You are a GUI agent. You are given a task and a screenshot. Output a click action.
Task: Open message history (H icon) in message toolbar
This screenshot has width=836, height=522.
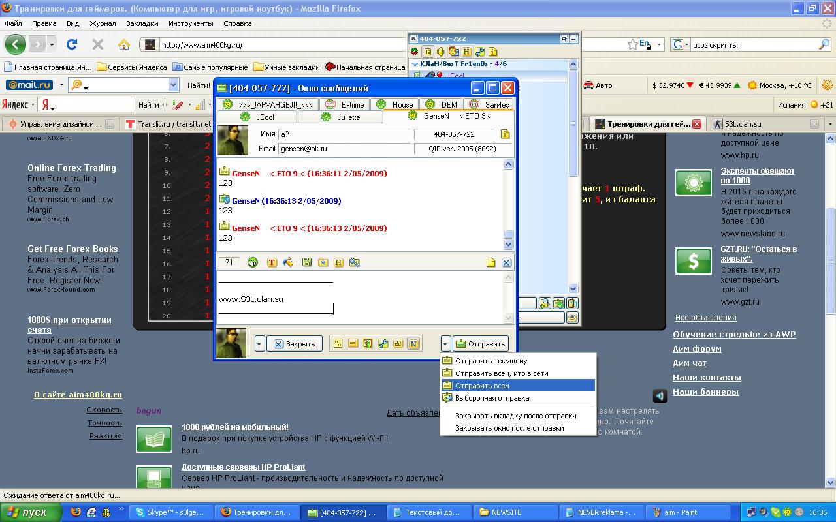[338, 262]
